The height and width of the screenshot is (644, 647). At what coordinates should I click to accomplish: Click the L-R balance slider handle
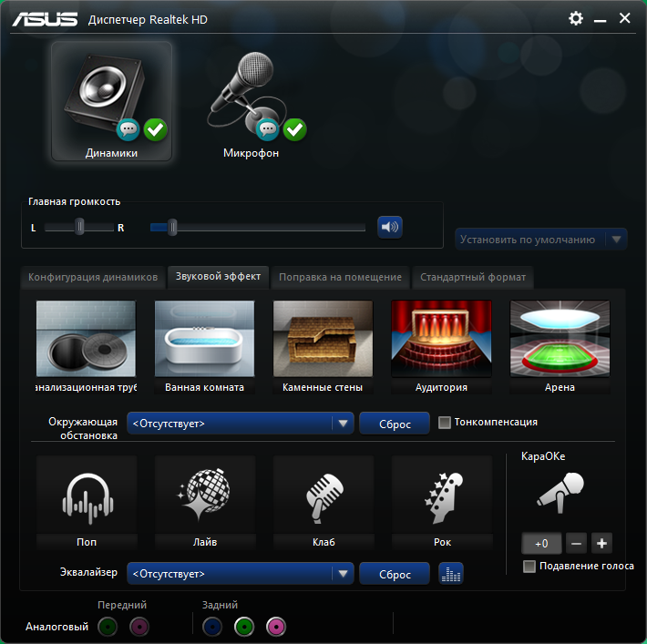tap(79, 227)
